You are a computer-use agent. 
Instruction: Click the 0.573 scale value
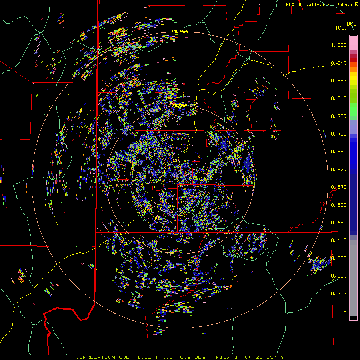tap(339, 187)
